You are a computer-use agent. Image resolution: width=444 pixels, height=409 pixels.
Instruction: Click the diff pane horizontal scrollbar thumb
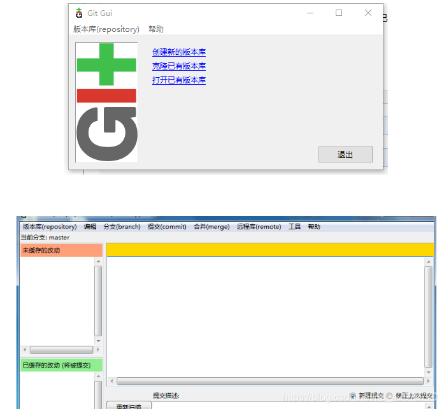click(x=270, y=381)
